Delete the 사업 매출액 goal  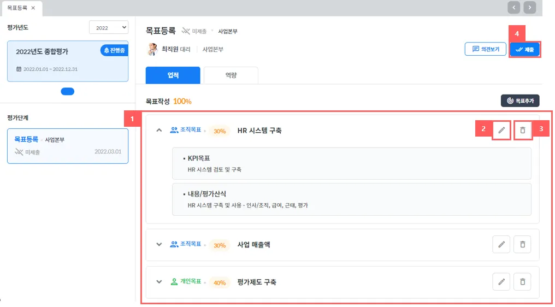pyautogui.click(x=523, y=244)
